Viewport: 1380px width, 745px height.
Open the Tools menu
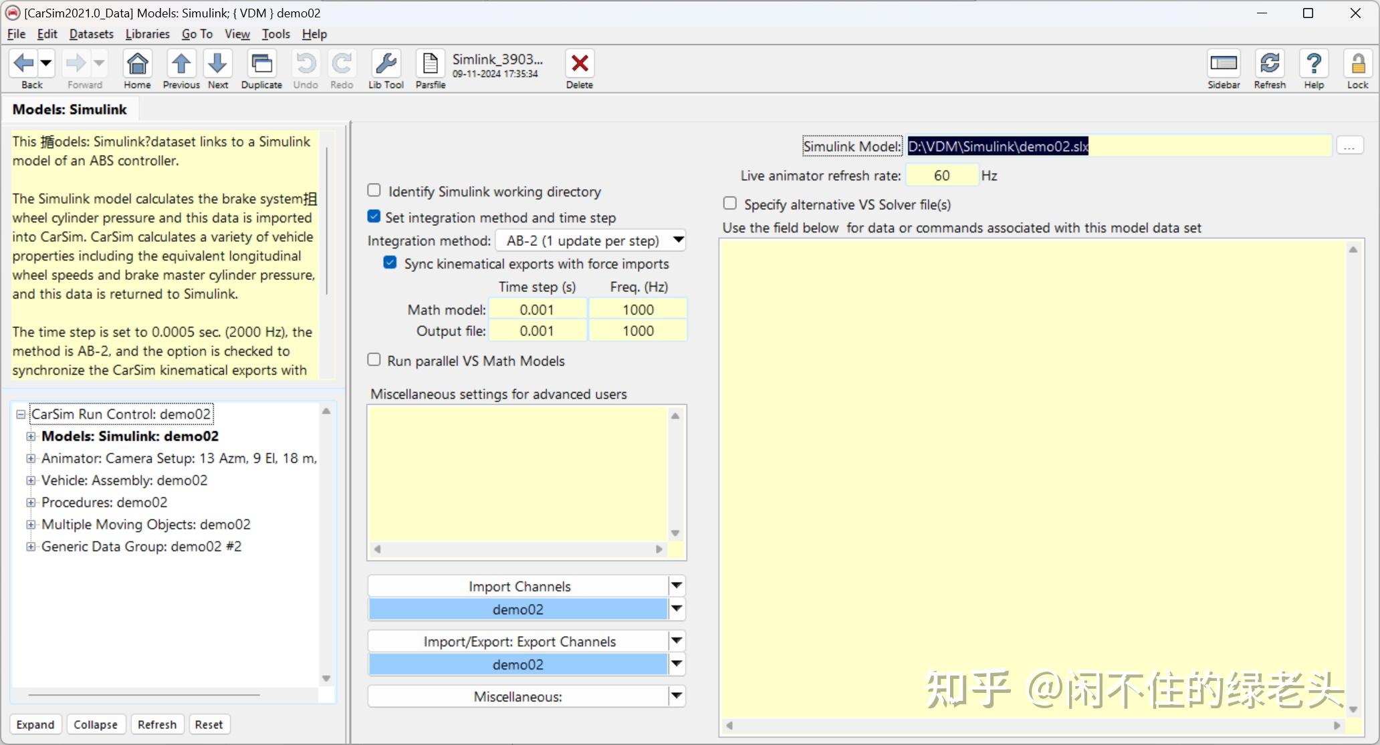[x=275, y=34]
